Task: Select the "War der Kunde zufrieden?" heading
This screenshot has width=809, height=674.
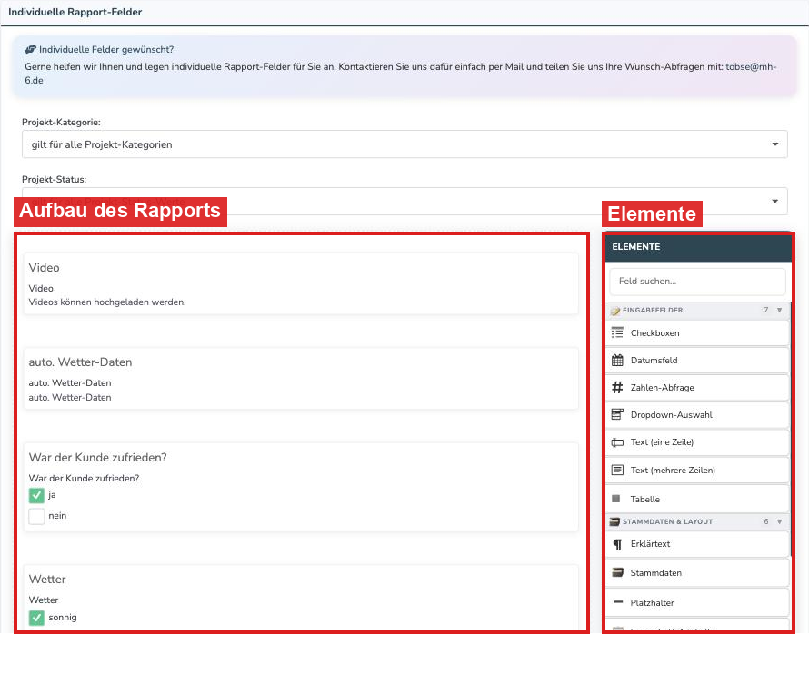Action: point(98,458)
